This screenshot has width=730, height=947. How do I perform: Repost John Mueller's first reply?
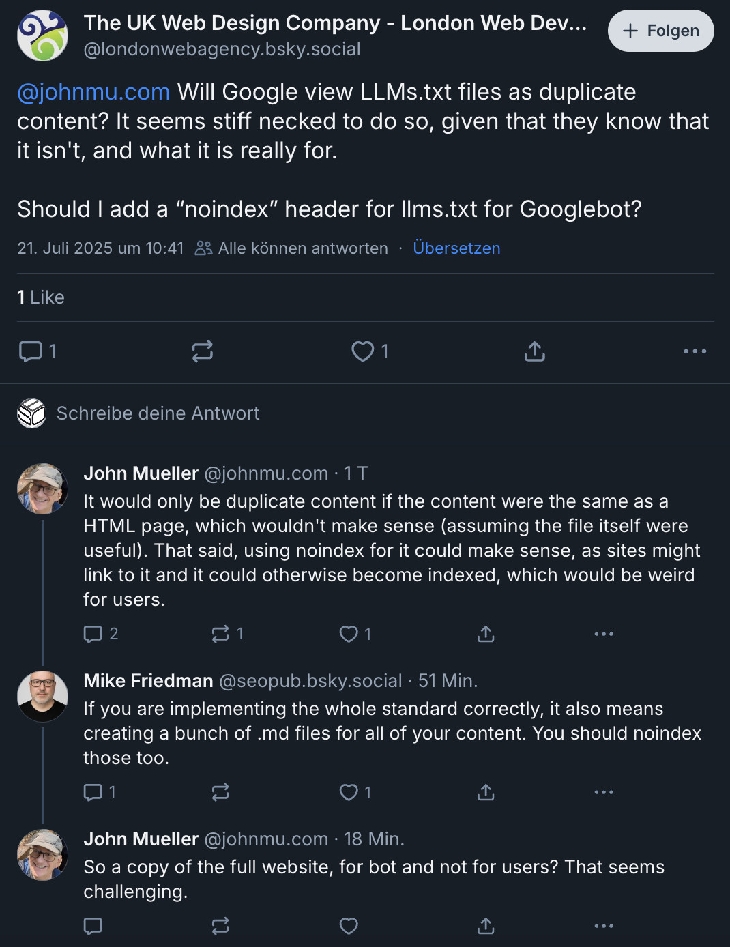point(220,634)
